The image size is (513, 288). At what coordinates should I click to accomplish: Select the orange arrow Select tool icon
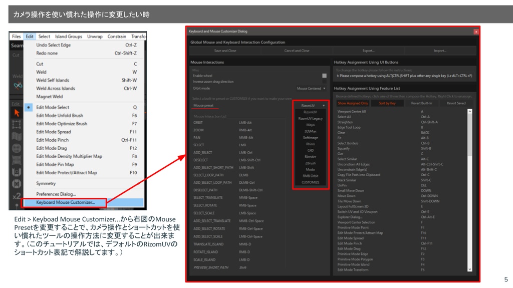click(17, 113)
